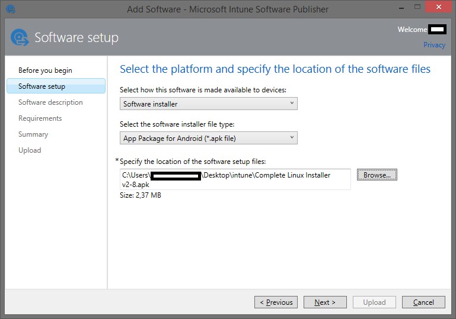Open the Requirements step
Image resolution: width=456 pixels, height=319 pixels.
coord(40,118)
